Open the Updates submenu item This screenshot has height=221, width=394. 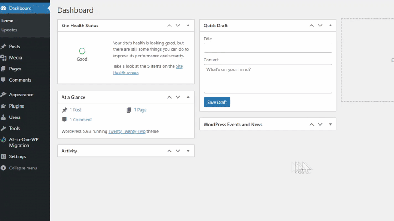(9, 30)
